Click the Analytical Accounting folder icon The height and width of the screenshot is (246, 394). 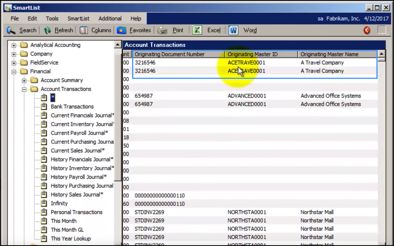pos(24,45)
